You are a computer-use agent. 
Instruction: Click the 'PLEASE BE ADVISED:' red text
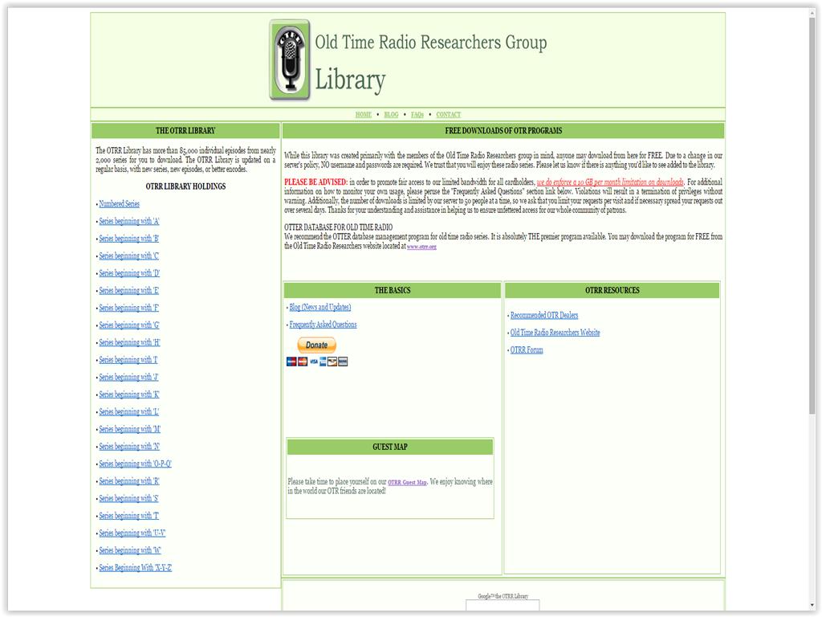316,182
